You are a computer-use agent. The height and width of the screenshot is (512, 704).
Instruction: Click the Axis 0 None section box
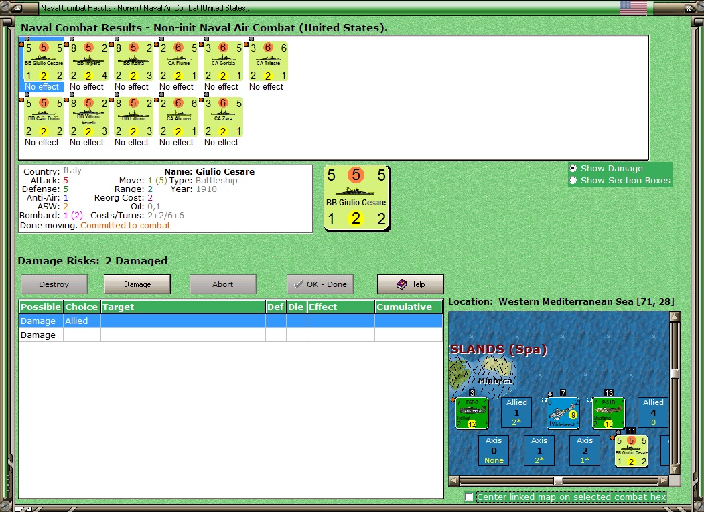(494, 450)
